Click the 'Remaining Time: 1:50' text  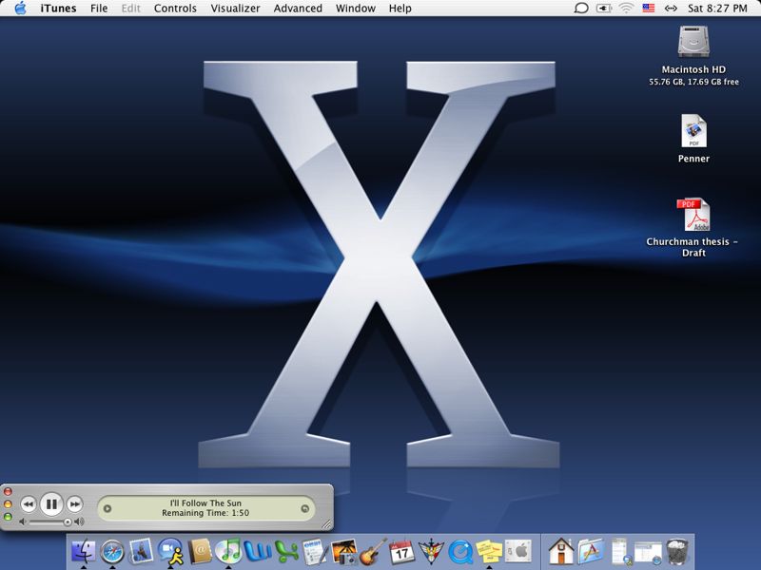[205, 513]
